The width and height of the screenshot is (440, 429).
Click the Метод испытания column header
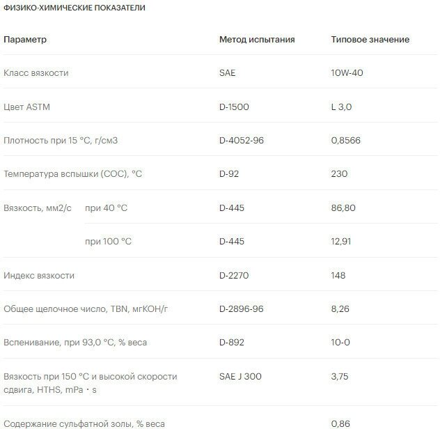257,40
